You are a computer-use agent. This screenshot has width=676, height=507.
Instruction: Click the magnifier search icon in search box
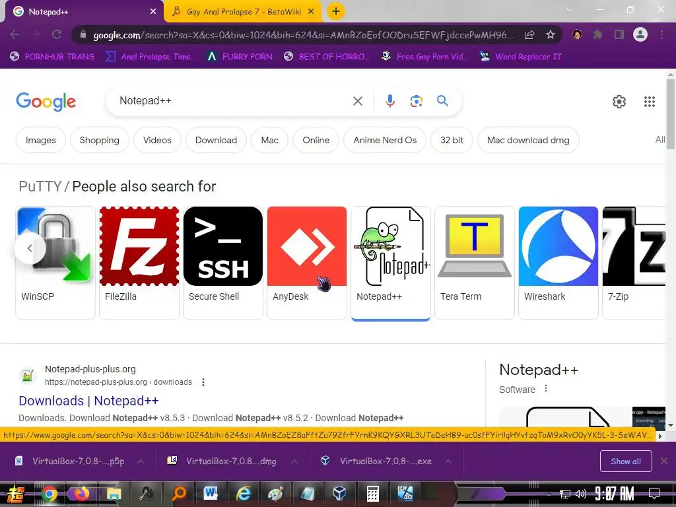tap(442, 101)
